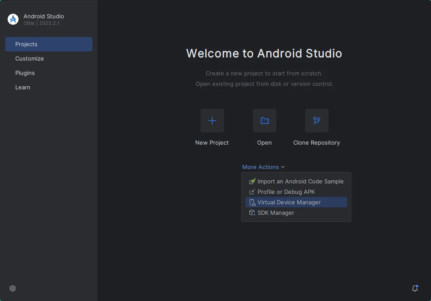This screenshot has width=431, height=301.
Task: Go to the Learn section
Action: [23, 87]
